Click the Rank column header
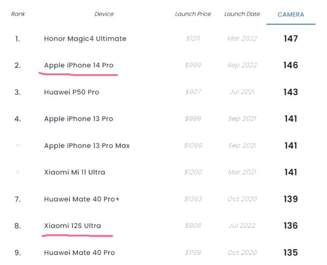 click(18, 14)
